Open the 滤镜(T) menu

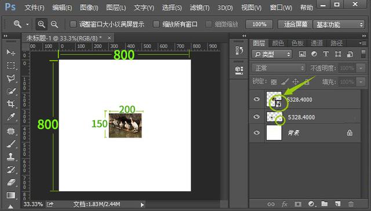pos(199,8)
